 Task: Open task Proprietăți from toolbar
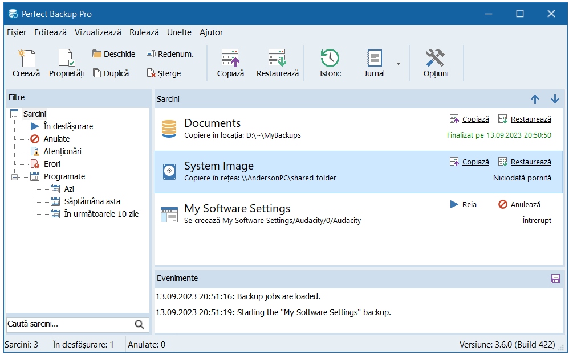(67, 58)
